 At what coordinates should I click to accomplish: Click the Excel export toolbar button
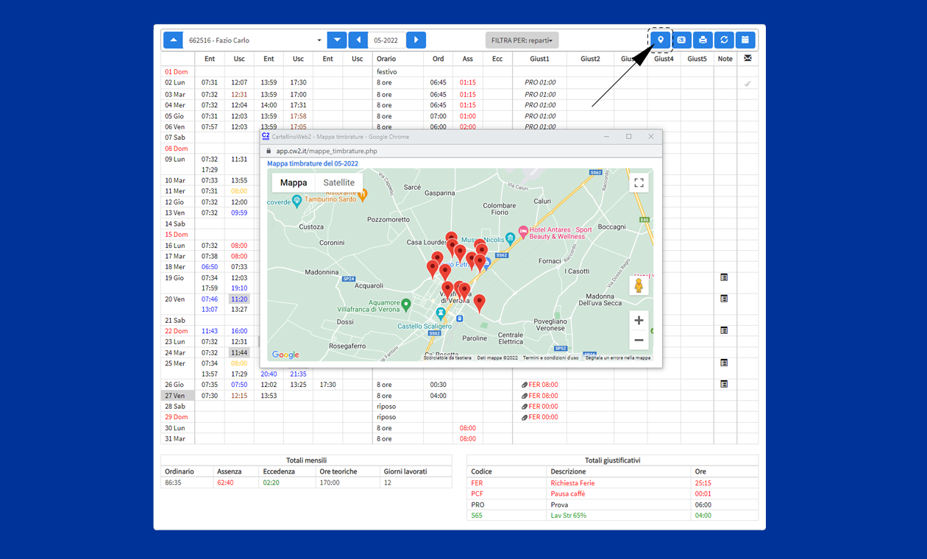(x=682, y=40)
